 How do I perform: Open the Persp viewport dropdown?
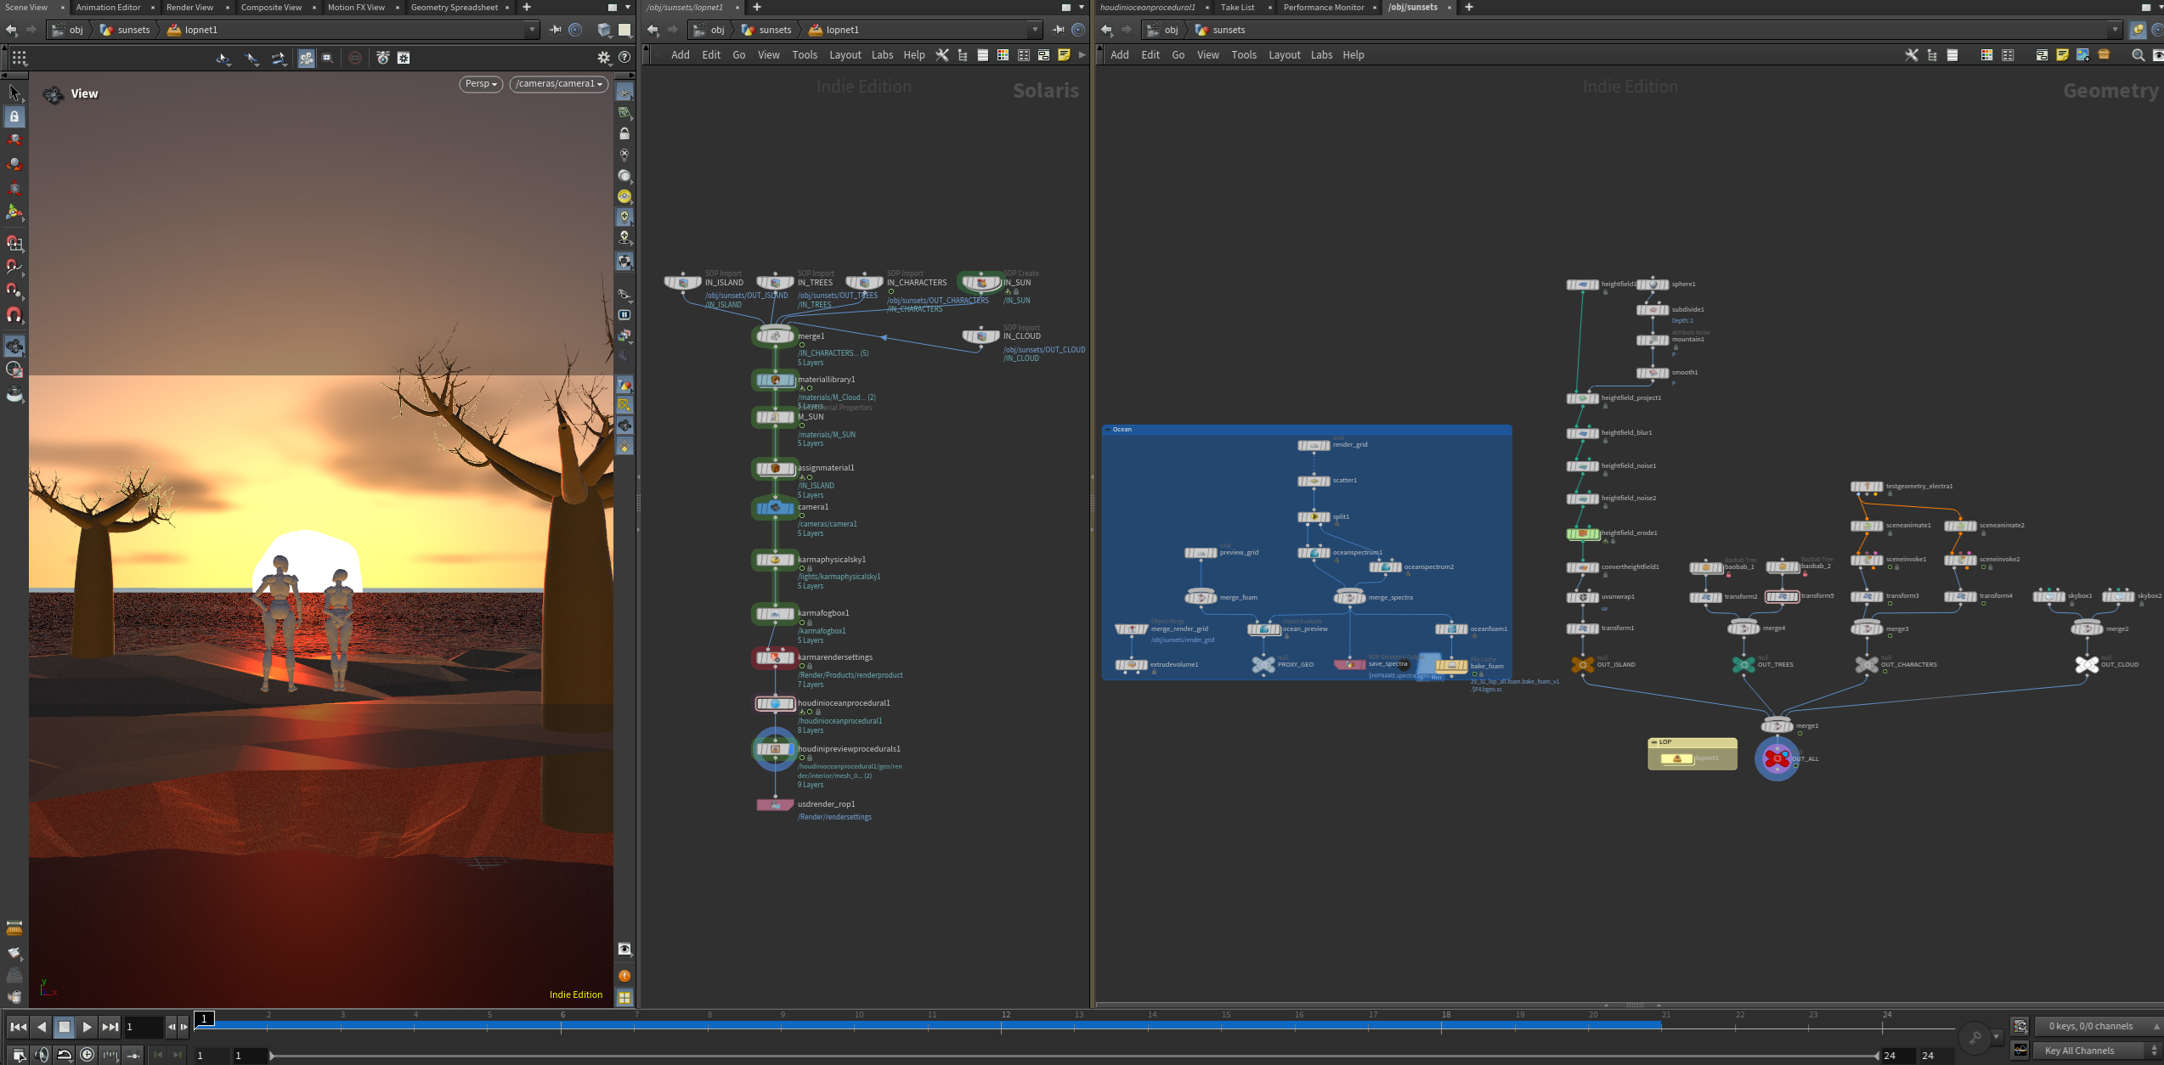(481, 84)
